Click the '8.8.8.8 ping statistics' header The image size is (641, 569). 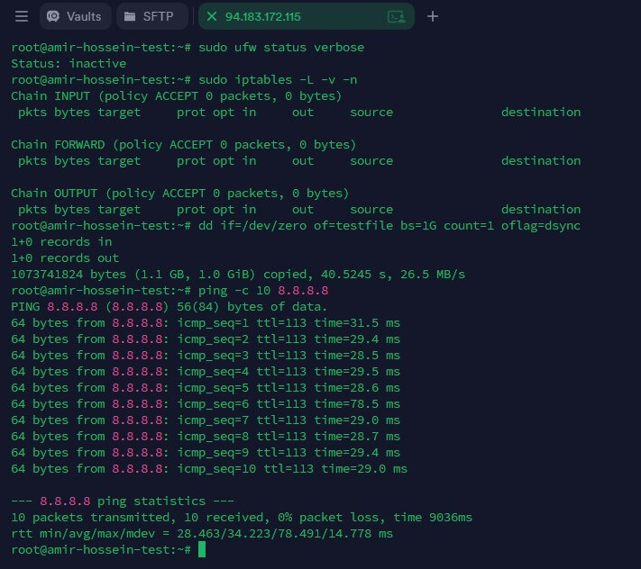[123, 501]
